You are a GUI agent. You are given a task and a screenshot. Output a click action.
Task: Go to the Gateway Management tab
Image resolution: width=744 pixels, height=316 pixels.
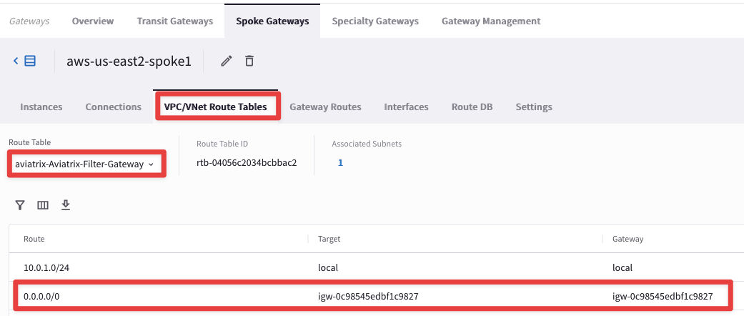[x=491, y=21]
